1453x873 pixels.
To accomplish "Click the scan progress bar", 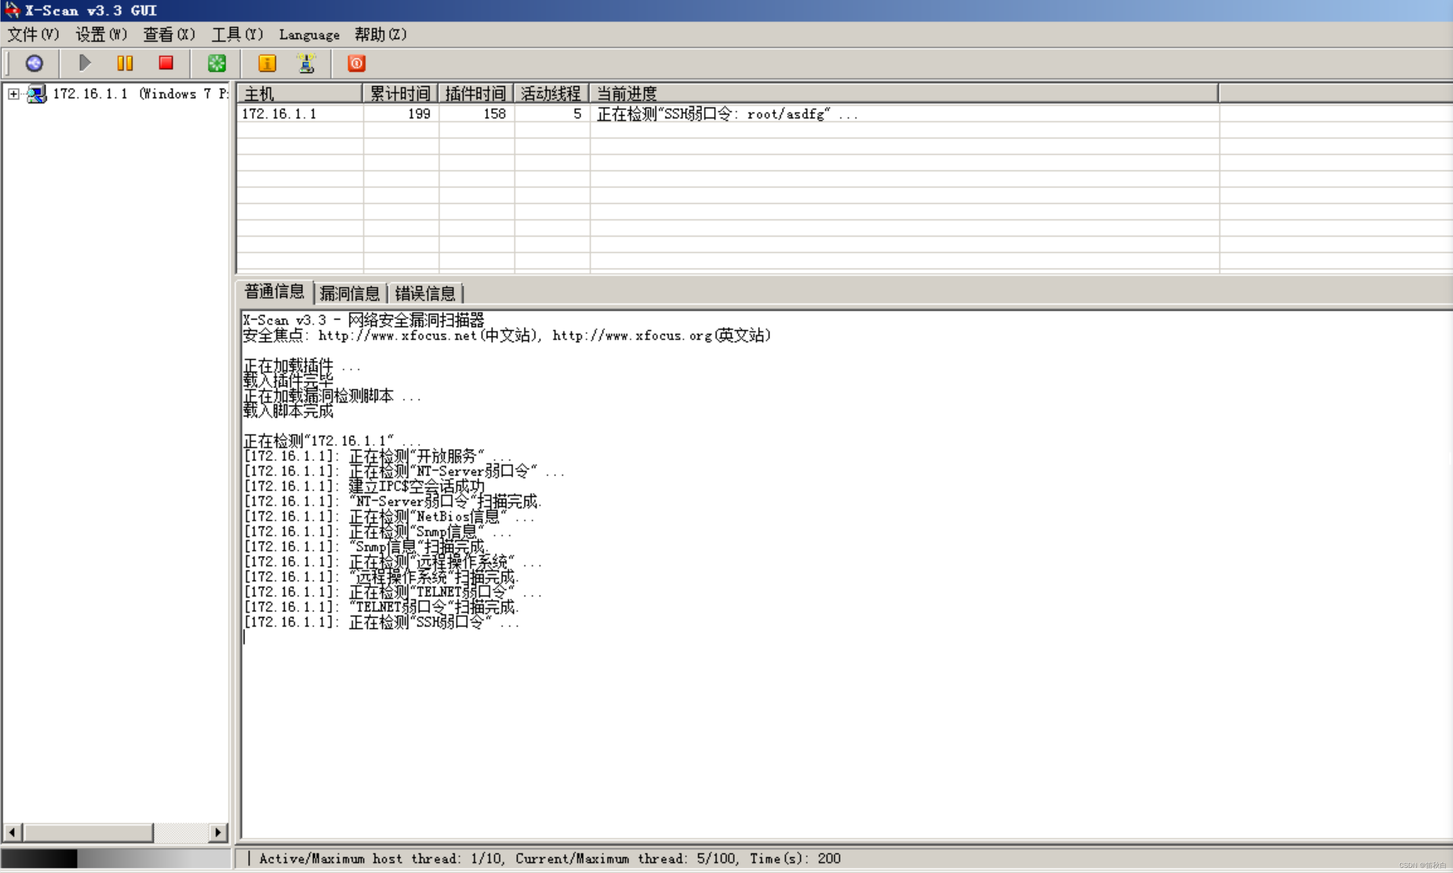I will 116,858.
